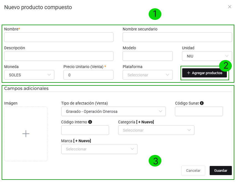Click the [+ Nuevo] link beside Marca

tap(82, 141)
